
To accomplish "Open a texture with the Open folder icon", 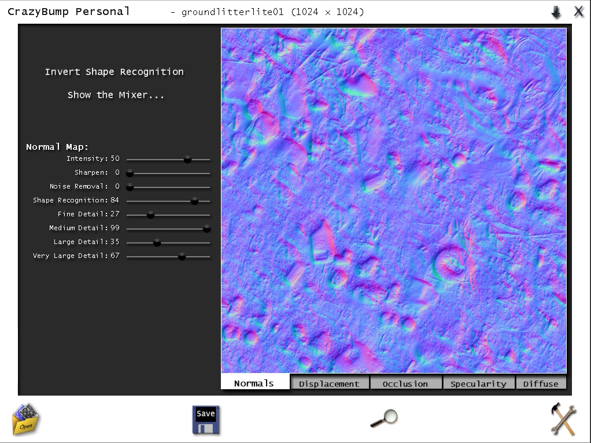I will (26, 419).
